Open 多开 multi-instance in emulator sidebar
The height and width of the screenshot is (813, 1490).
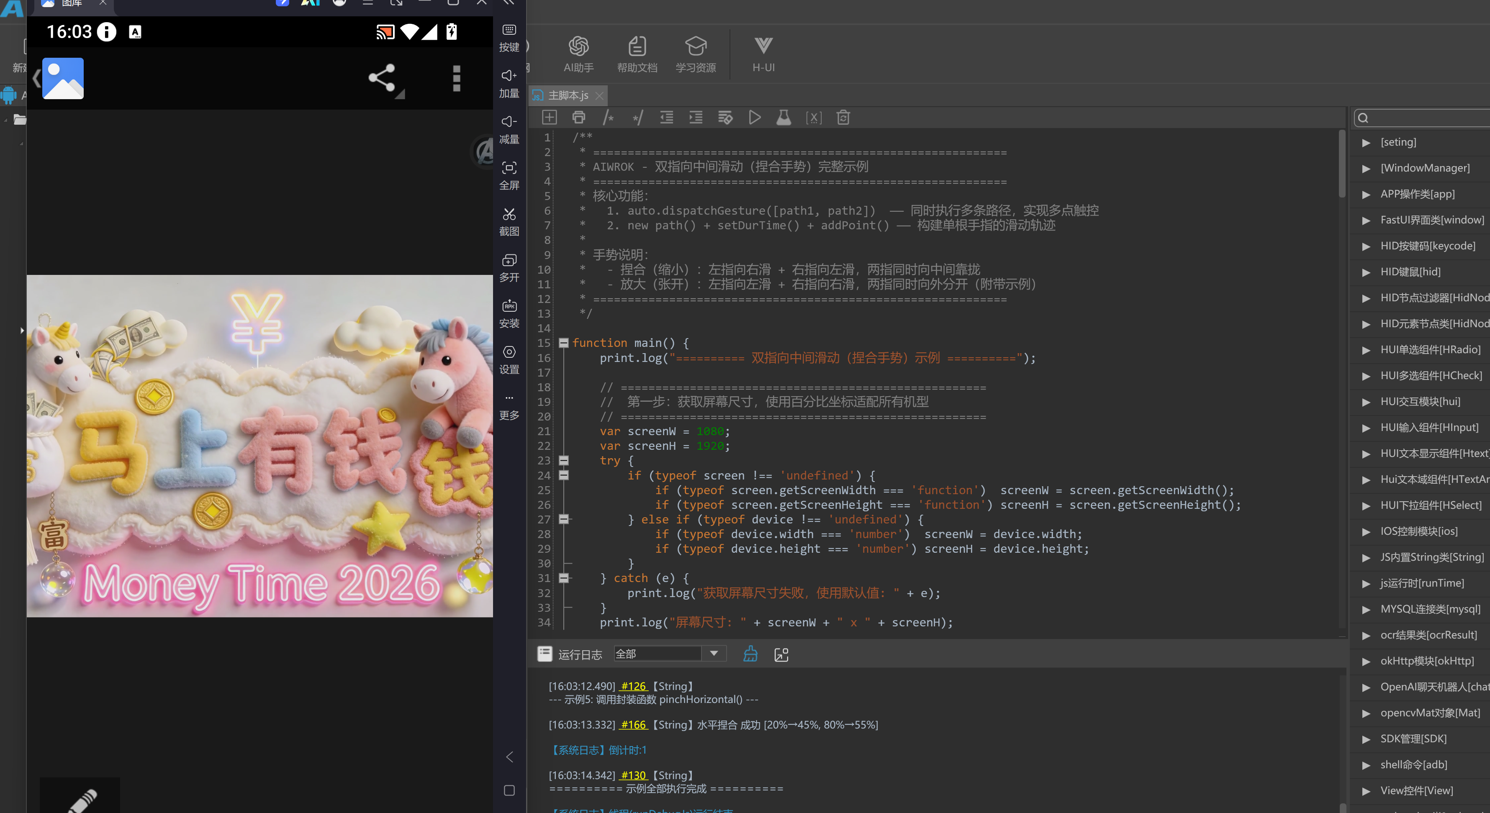(x=509, y=268)
